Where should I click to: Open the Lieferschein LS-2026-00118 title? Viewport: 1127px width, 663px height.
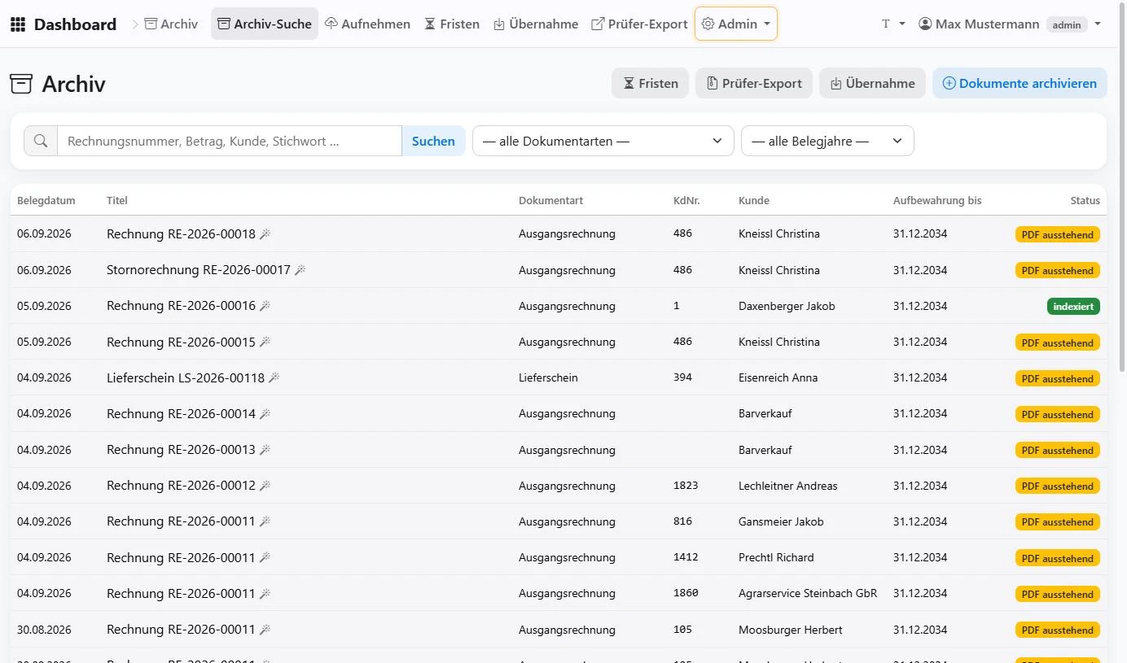click(186, 378)
